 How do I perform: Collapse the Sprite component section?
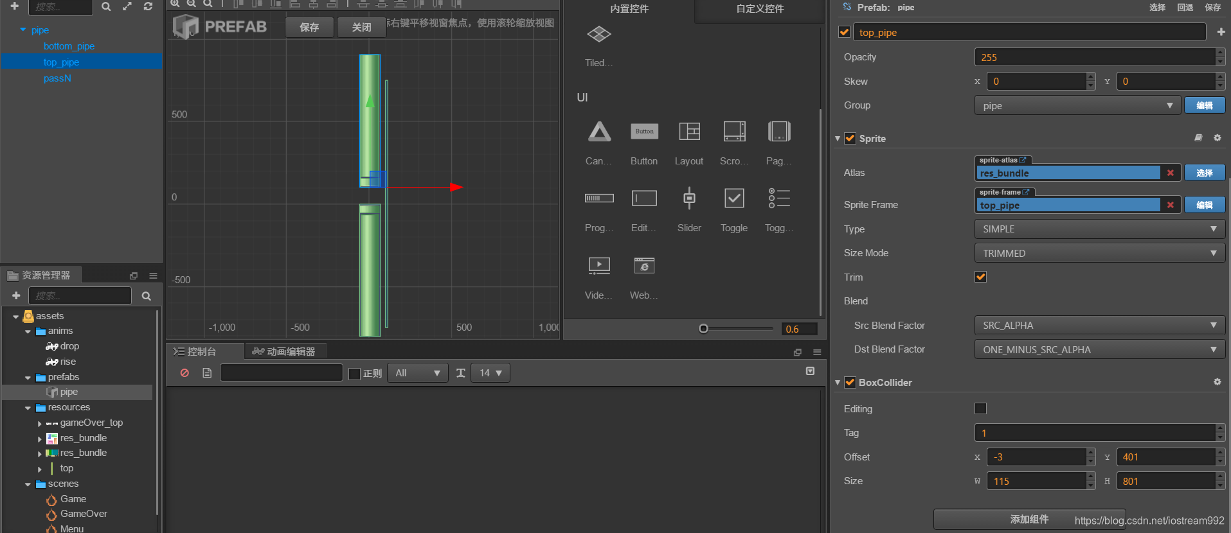click(838, 139)
